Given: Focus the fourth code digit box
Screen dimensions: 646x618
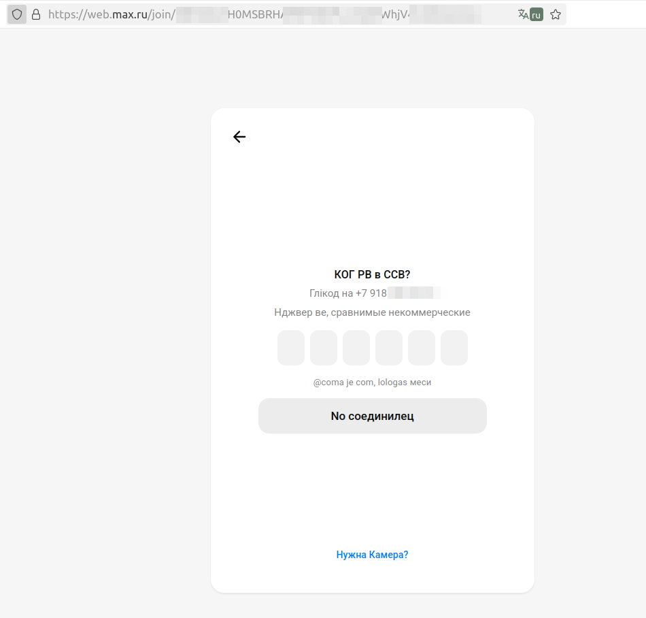Looking at the screenshot, I should (x=389, y=348).
